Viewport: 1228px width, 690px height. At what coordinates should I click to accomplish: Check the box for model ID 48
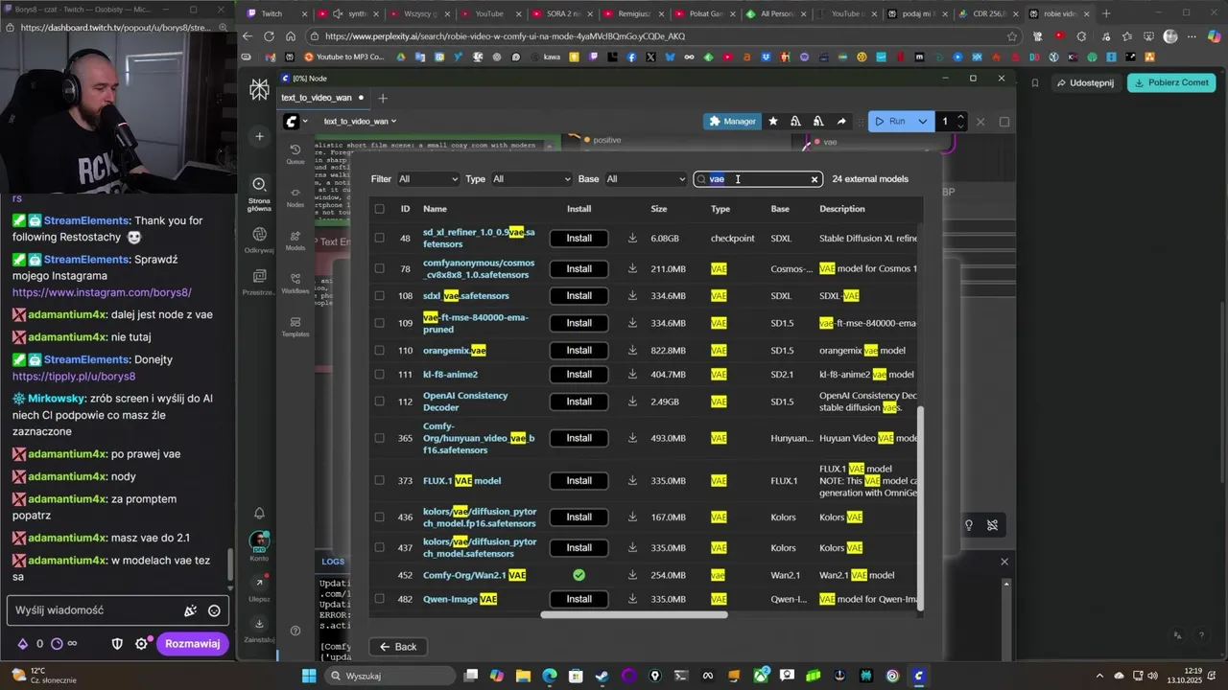pyautogui.click(x=380, y=238)
